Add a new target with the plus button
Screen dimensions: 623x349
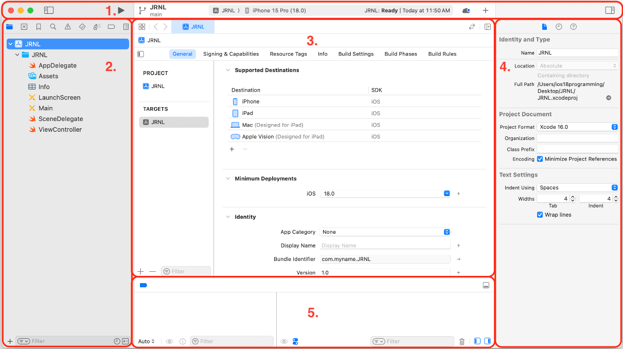tap(140, 271)
